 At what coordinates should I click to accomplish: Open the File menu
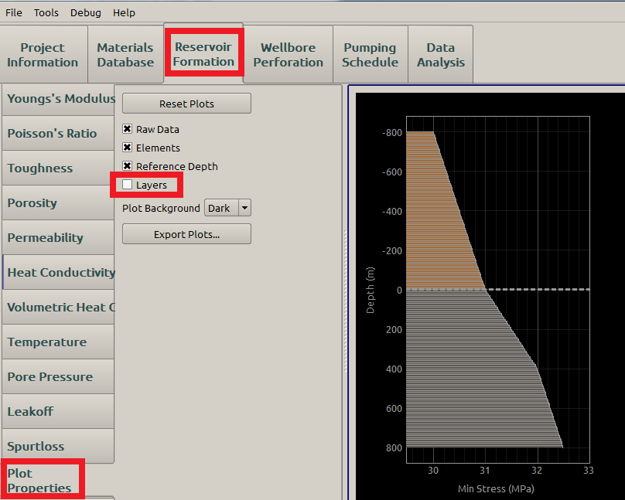[14, 12]
